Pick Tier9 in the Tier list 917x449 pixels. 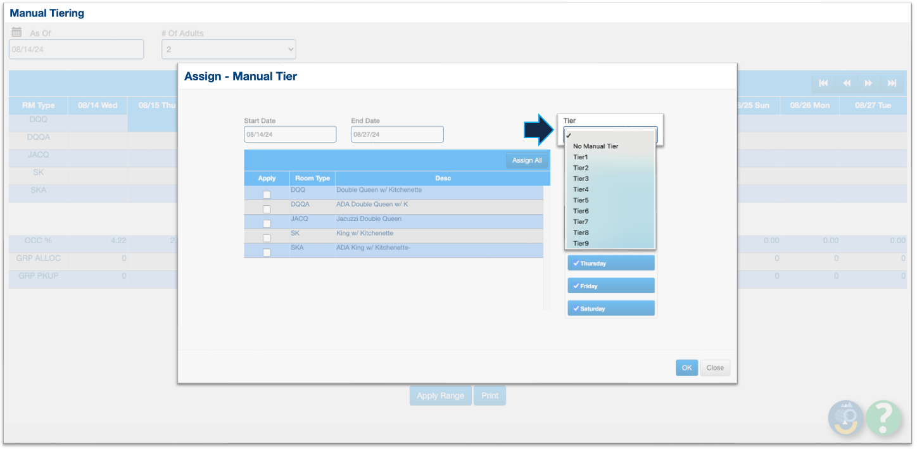click(x=581, y=243)
